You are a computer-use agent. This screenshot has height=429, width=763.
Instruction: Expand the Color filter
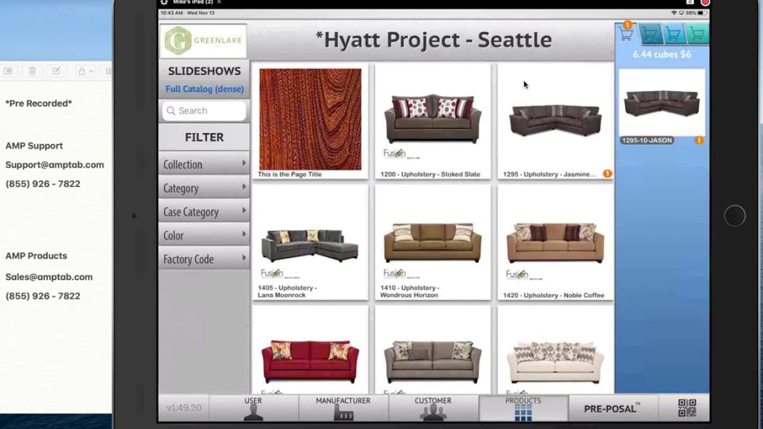(204, 235)
